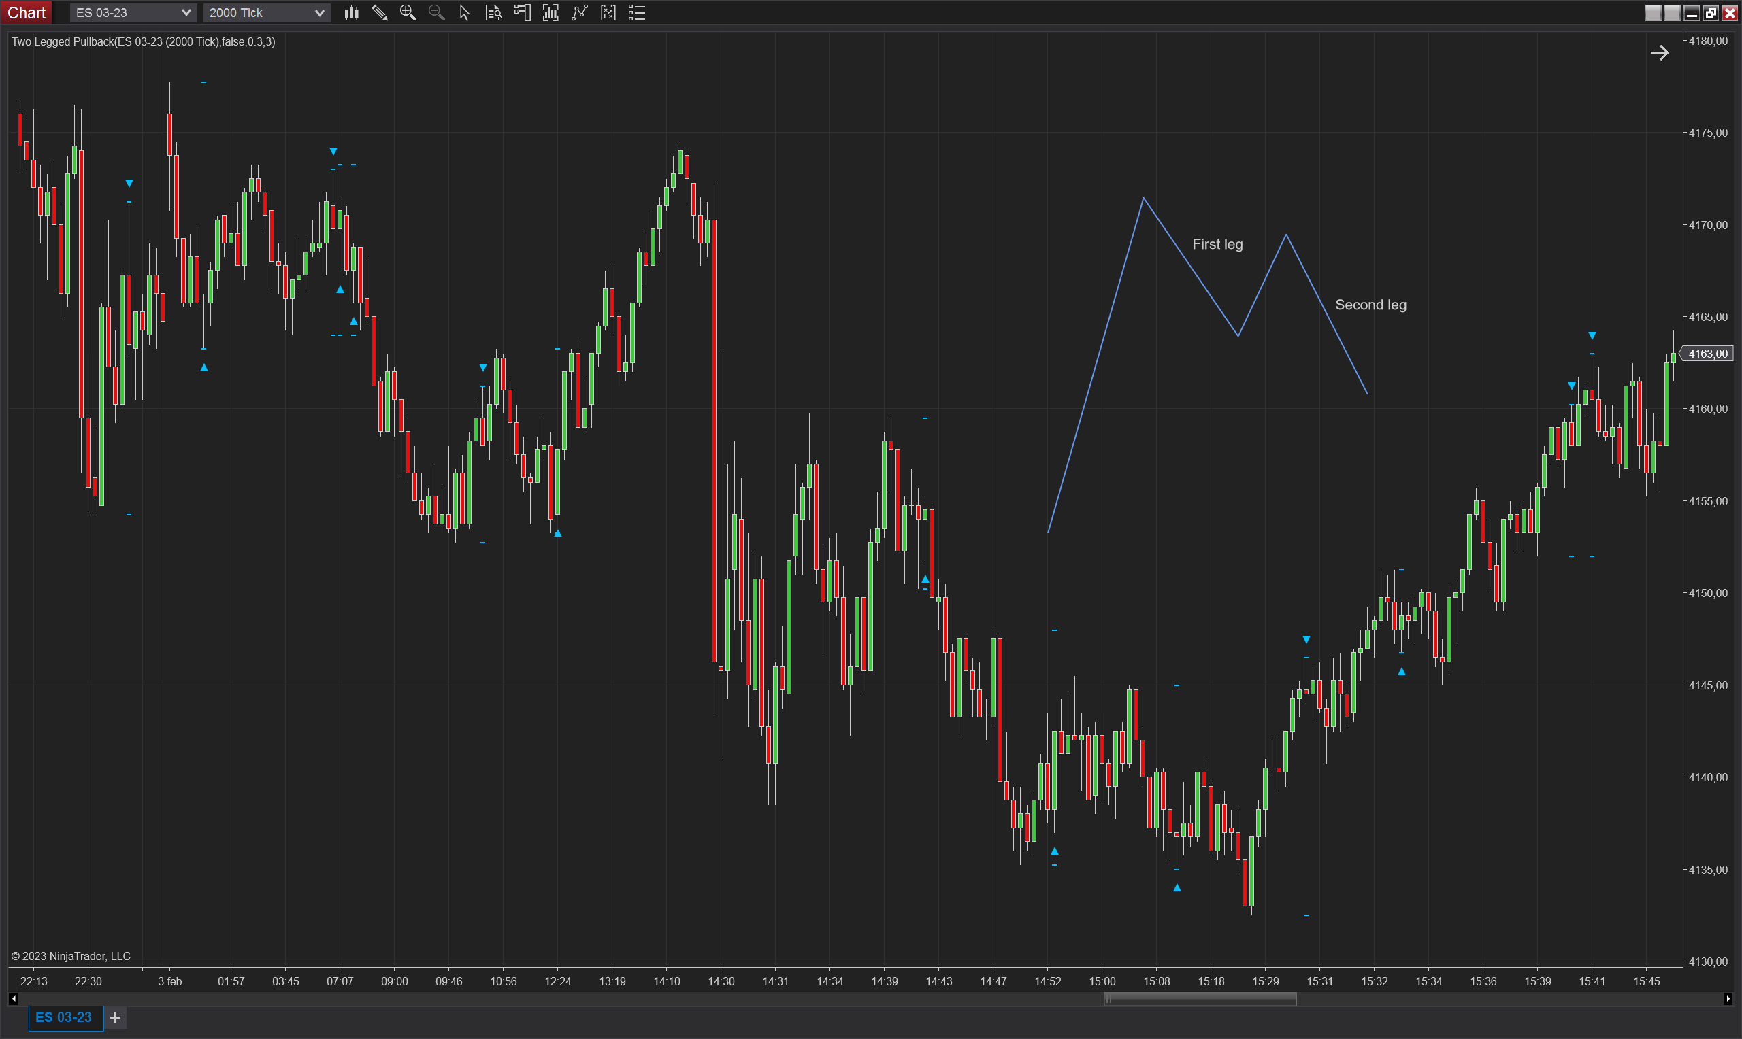
Task: Click the second gray link button in title bar
Action: 1672,13
